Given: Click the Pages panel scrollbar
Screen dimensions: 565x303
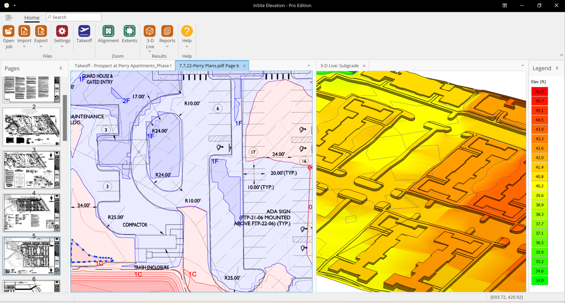Looking at the screenshot, I should pyautogui.click(x=65, y=118).
